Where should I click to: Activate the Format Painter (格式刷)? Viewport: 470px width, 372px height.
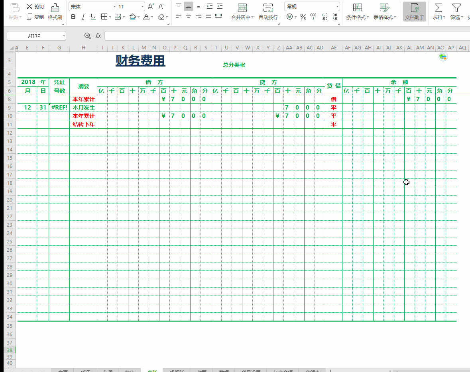click(x=55, y=12)
